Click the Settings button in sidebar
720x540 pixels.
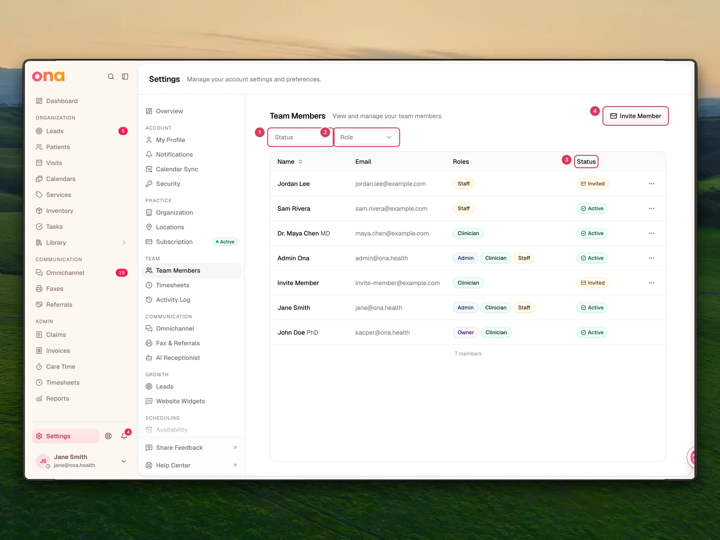pyautogui.click(x=66, y=436)
